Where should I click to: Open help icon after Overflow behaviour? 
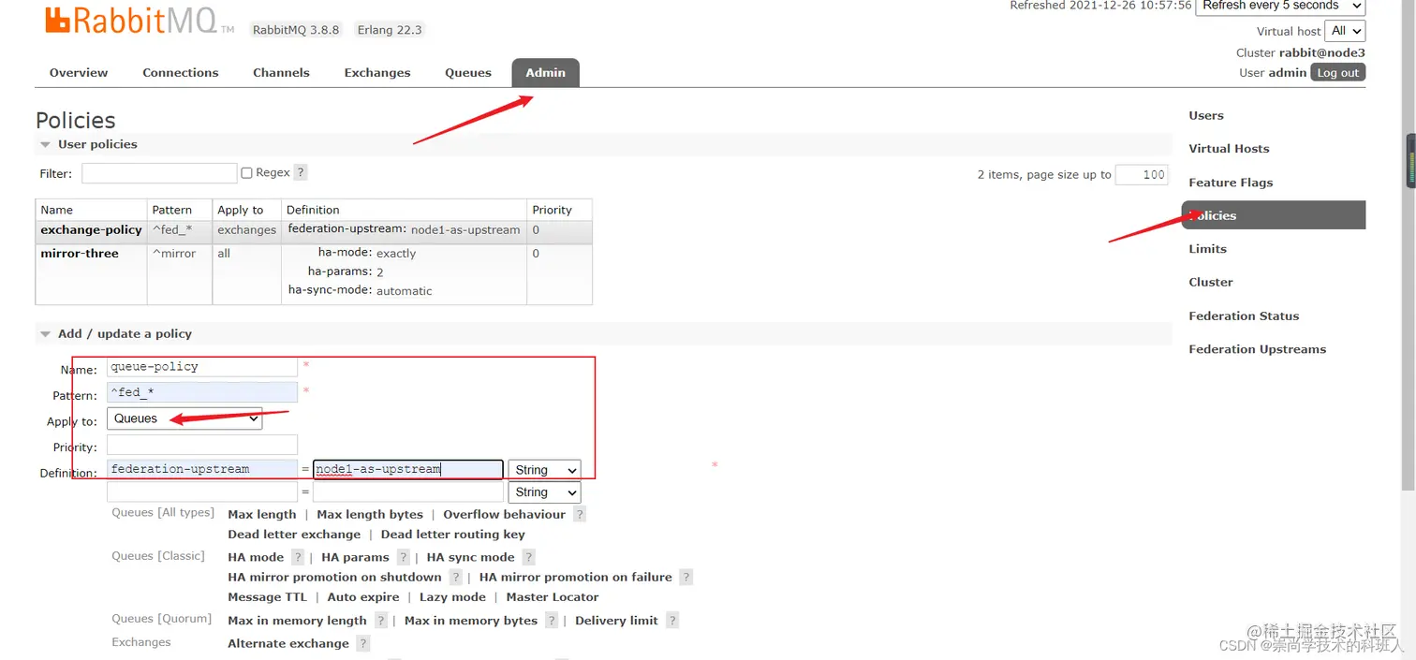(x=580, y=514)
